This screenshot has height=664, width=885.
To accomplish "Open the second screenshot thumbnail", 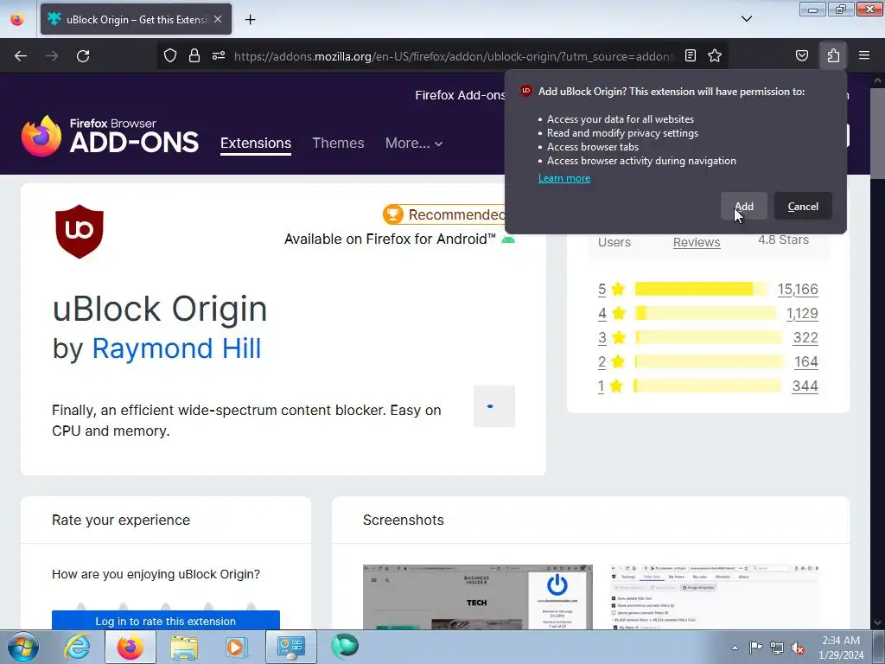I will click(x=714, y=597).
